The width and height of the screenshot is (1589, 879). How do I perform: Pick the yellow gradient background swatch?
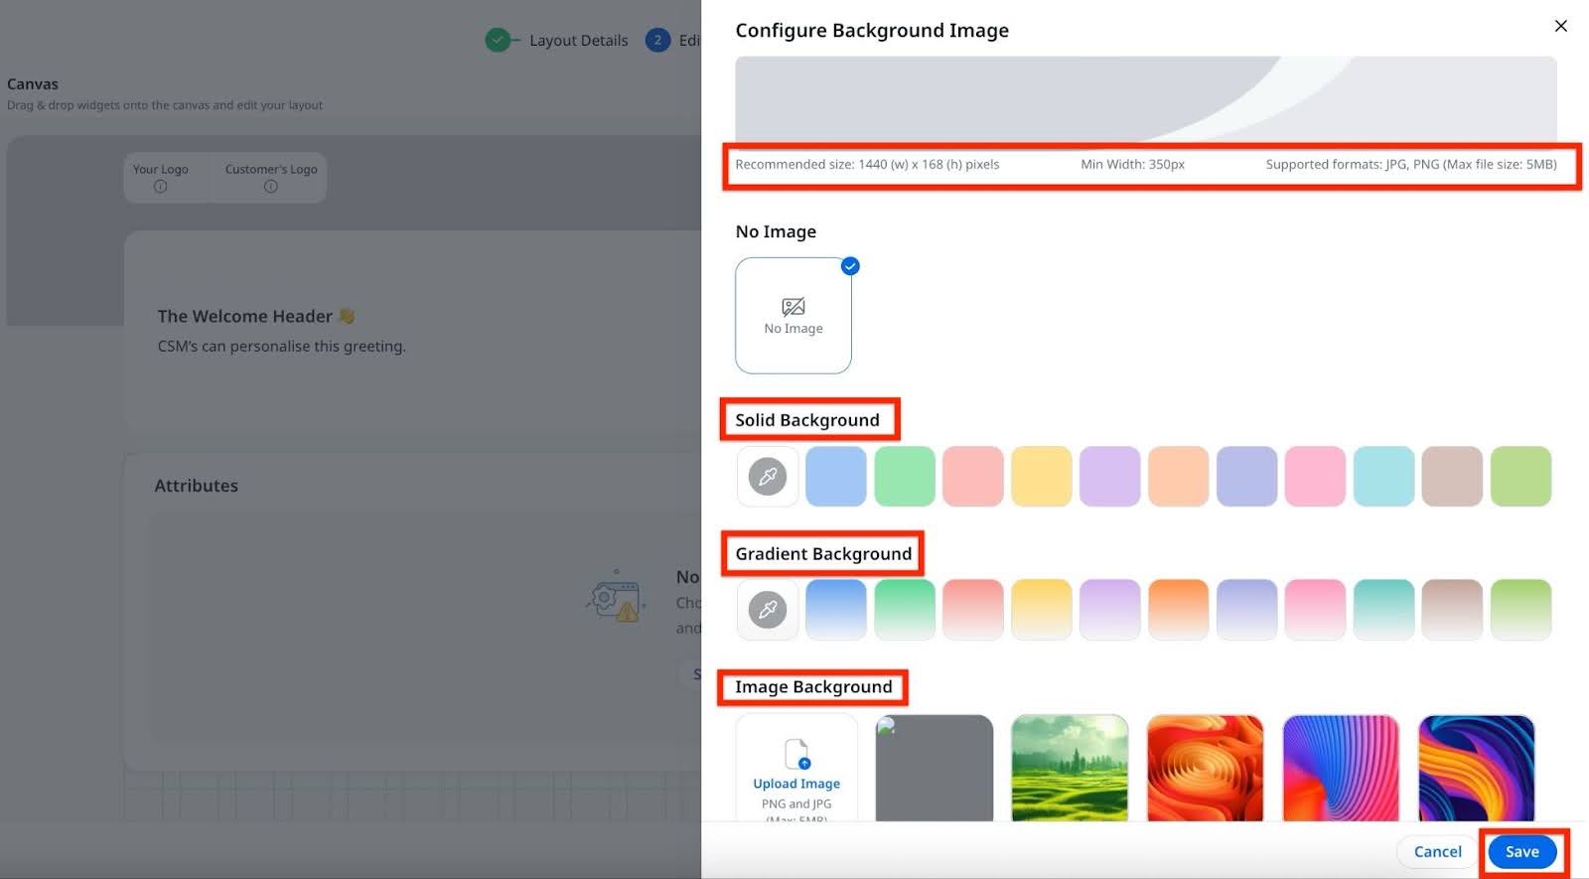1042,610
